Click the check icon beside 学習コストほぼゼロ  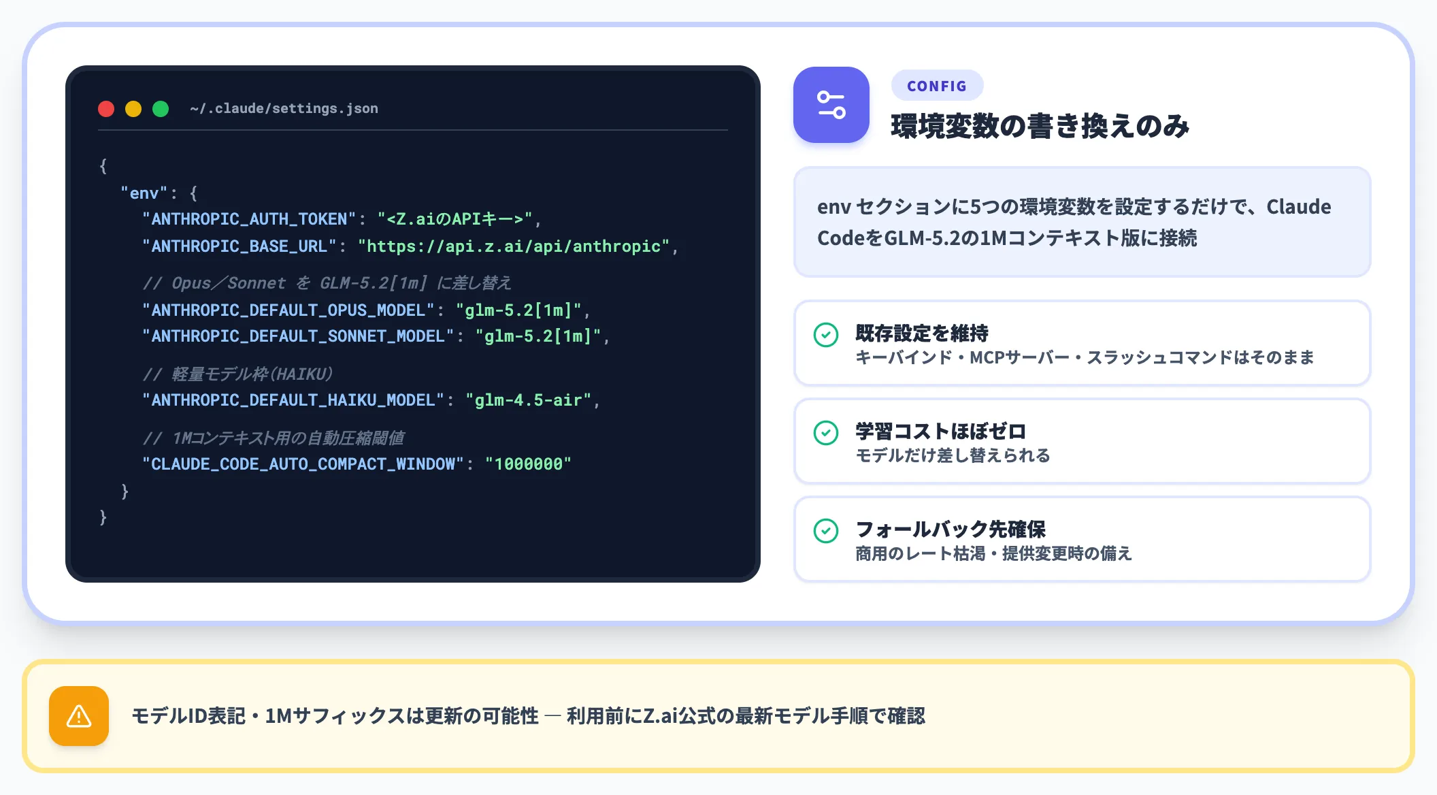click(826, 432)
